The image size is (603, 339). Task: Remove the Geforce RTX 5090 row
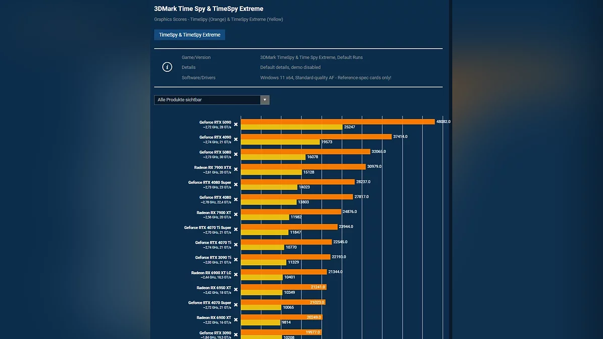tap(236, 125)
